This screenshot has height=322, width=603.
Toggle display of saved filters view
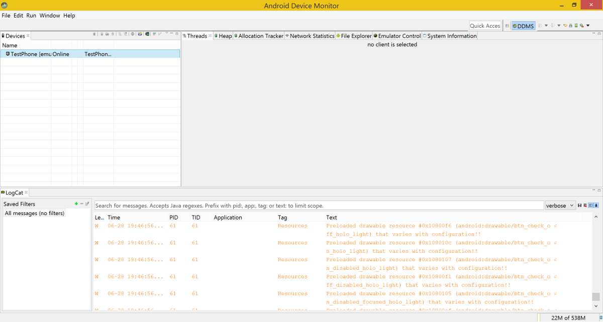[x=591, y=205]
